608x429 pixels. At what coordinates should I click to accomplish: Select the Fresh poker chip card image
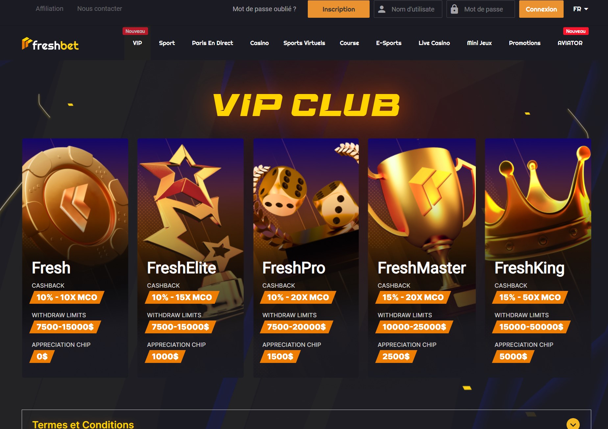click(75, 201)
